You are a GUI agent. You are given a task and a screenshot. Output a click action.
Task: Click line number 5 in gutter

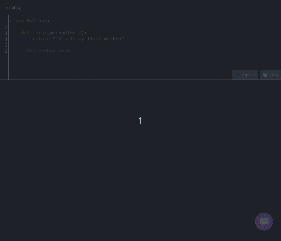6,45
